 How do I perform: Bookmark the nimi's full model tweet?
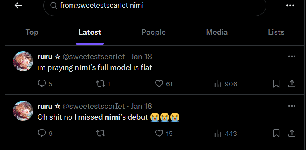tap(276, 84)
